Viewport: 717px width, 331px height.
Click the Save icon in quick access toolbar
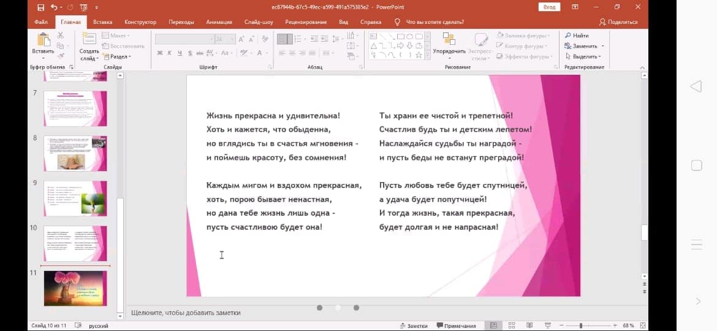[x=40, y=7]
